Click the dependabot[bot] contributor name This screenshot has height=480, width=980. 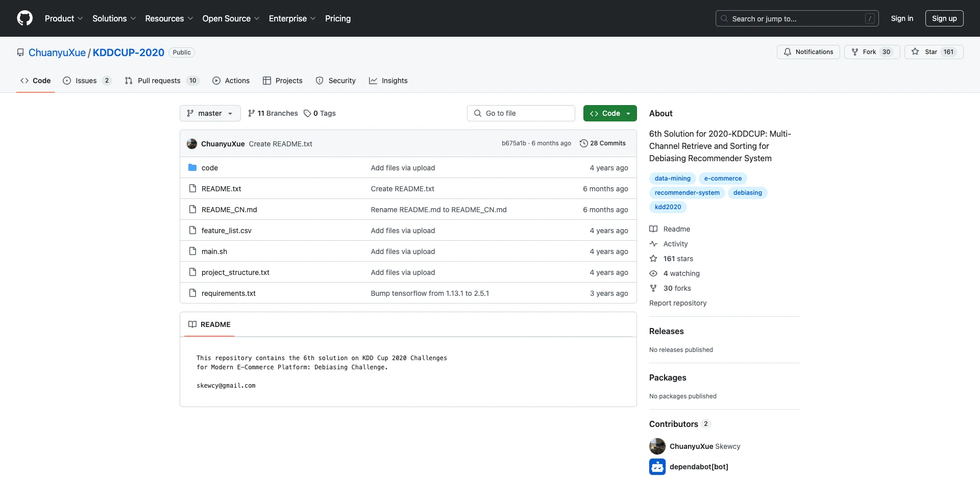pyautogui.click(x=699, y=467)
